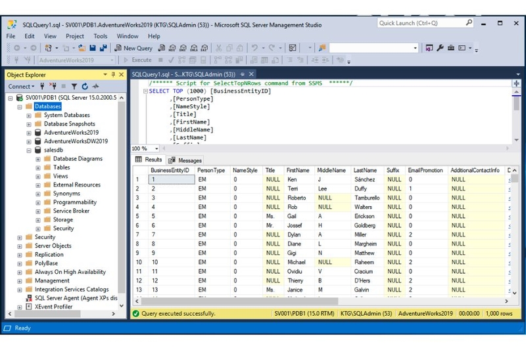Screen dimensions: 526x350
Task: Close the SQLQuery1.sql tab
Action: pyautogui.click(x=251, y=74)
